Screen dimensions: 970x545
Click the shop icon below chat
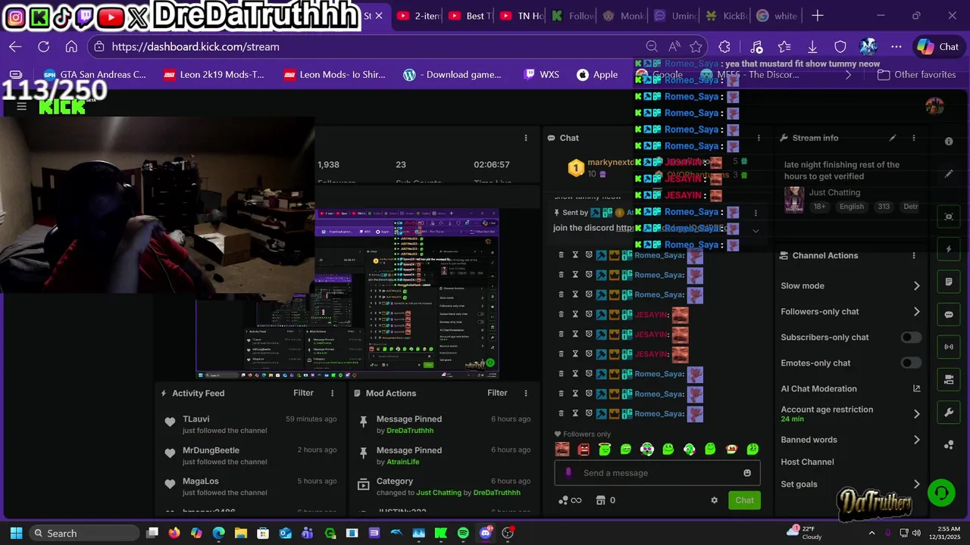pyautogui.click(x=601, y=500)
